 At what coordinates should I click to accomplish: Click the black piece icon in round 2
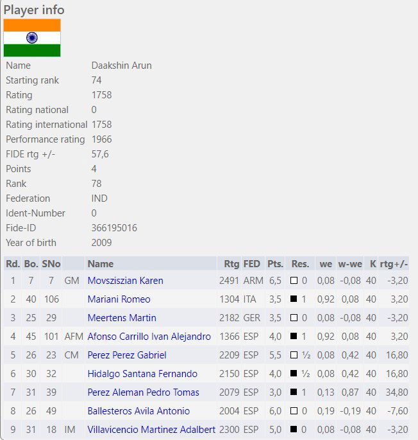coord(294,299)
